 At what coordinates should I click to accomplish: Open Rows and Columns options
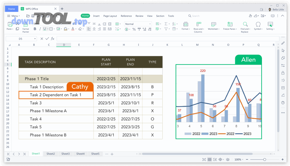tap(198, 27)
